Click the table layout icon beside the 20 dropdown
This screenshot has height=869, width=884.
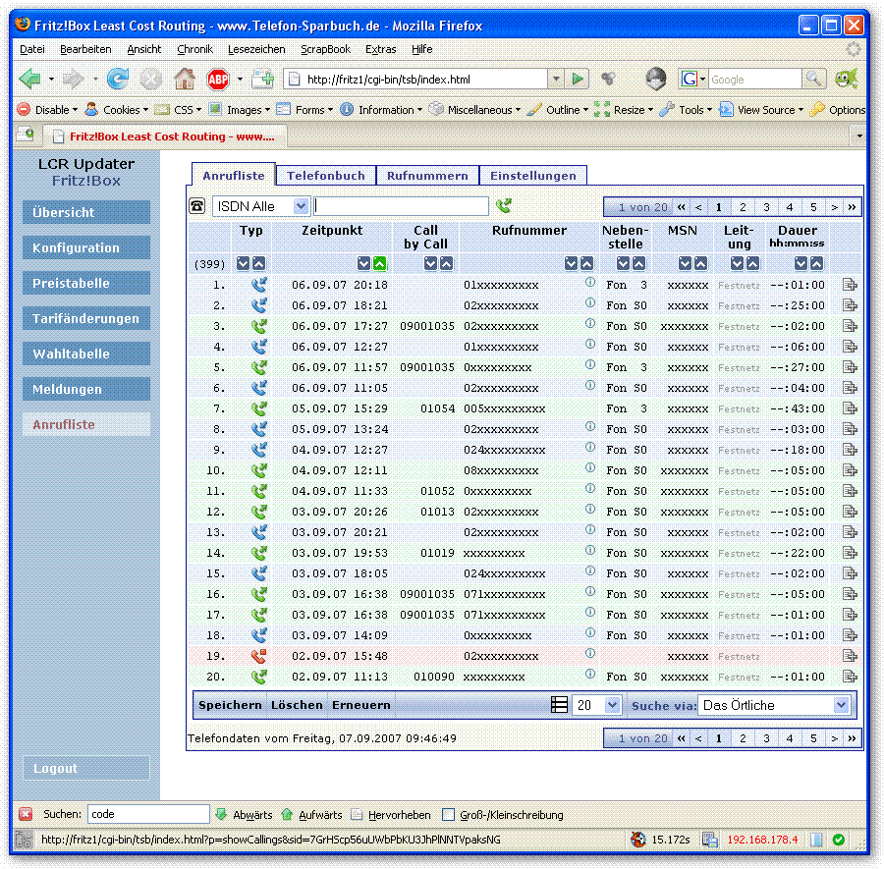pyautogui.click(x=559, y=704)
